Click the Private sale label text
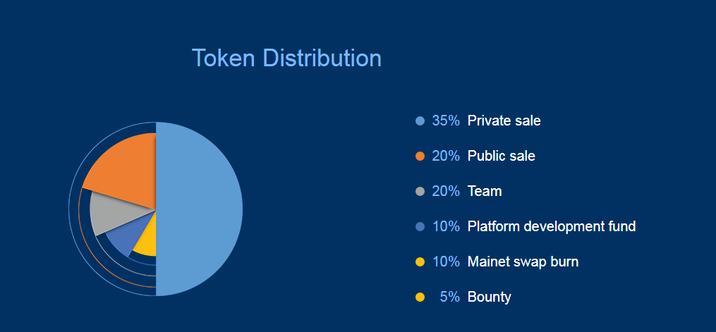The height and width of the screenshot is (332, 716). (x=504, y=121)
